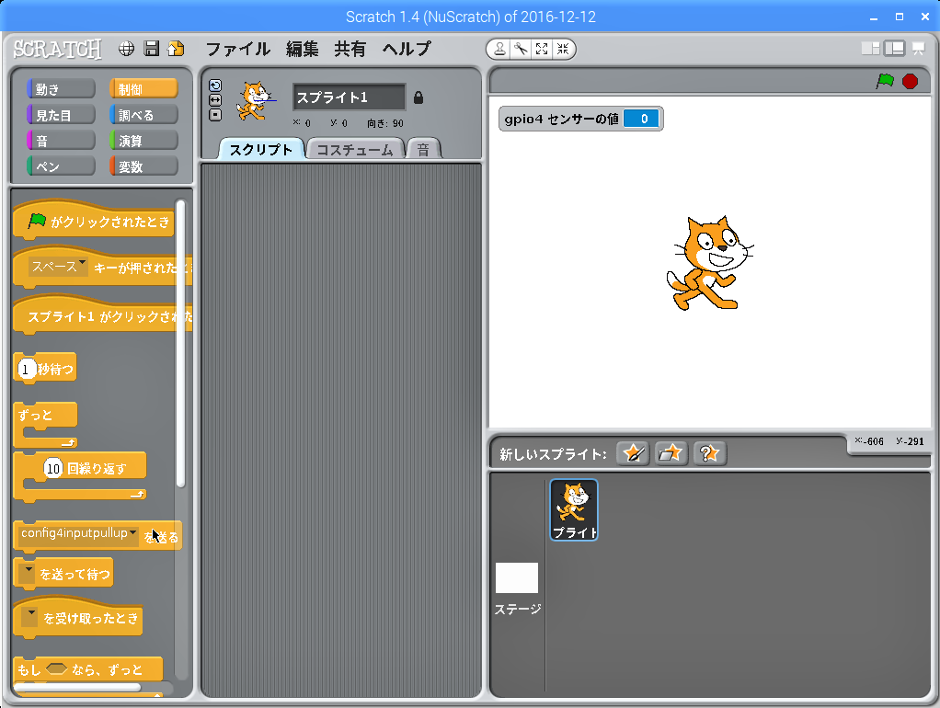This screenshot has height=708, width=940.
Task: Click the green flag hat block
Action: click(94, 220)
